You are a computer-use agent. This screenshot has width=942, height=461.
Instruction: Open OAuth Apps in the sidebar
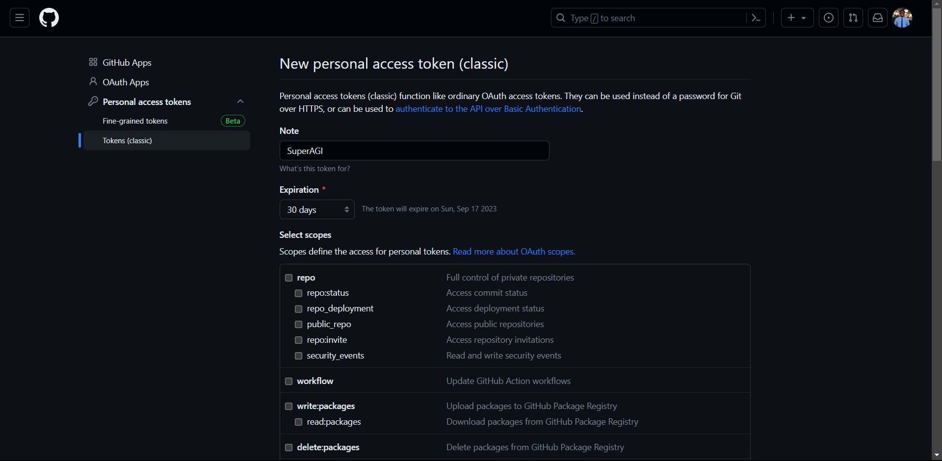[126, 82]
